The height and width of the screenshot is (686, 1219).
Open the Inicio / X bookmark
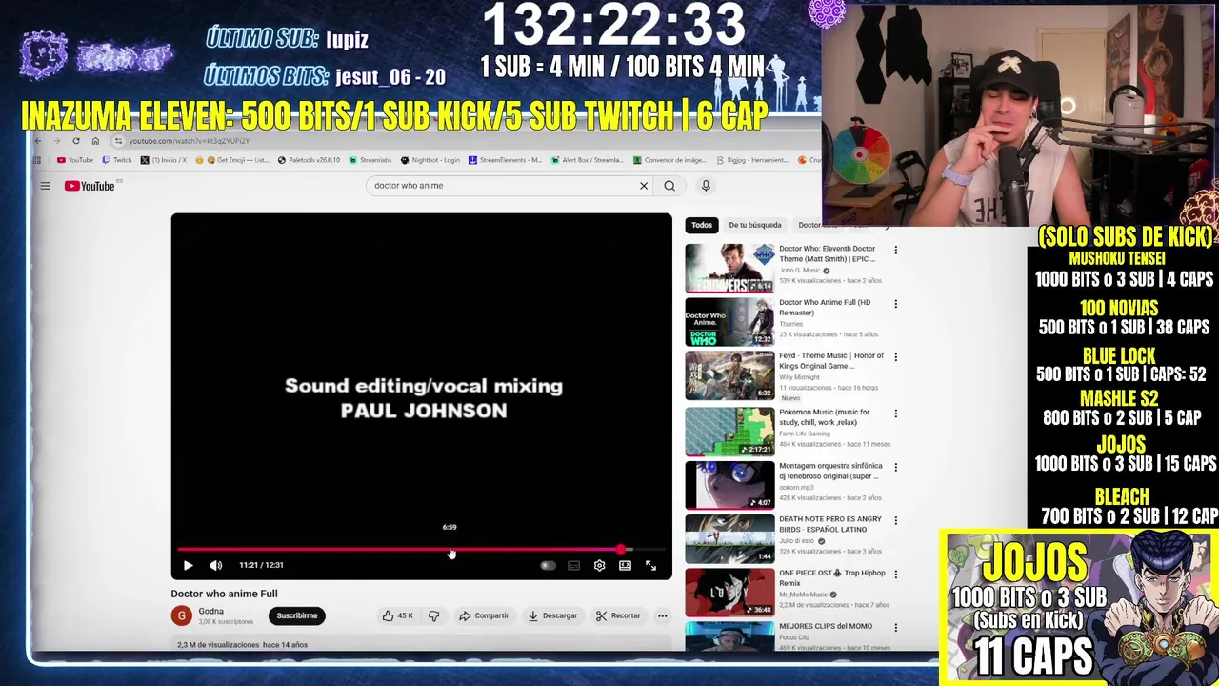click(164, 160)
